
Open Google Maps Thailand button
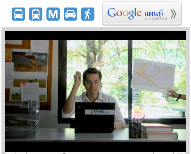point(142,13)
